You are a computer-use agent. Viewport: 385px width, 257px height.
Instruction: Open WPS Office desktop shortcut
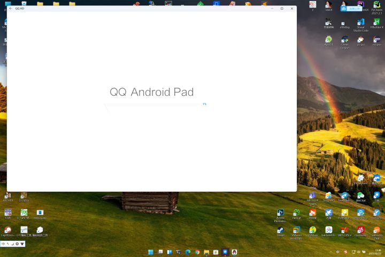(x=345, y=230)
